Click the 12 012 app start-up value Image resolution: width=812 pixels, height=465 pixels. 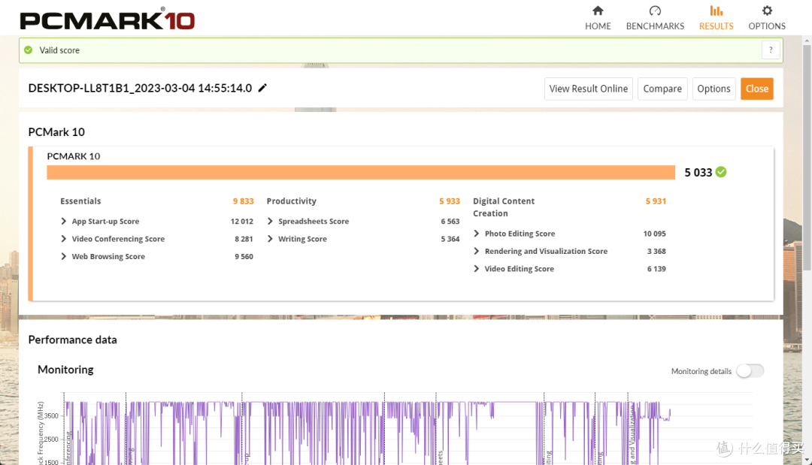click(242, 222)
